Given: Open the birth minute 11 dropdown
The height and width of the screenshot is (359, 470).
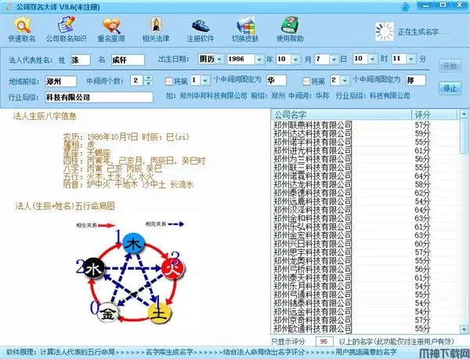Looking at the screenshot, I should [x=411, y=59].
